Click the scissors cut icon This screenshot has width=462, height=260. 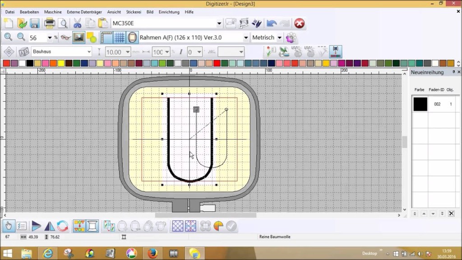(77, 23)
